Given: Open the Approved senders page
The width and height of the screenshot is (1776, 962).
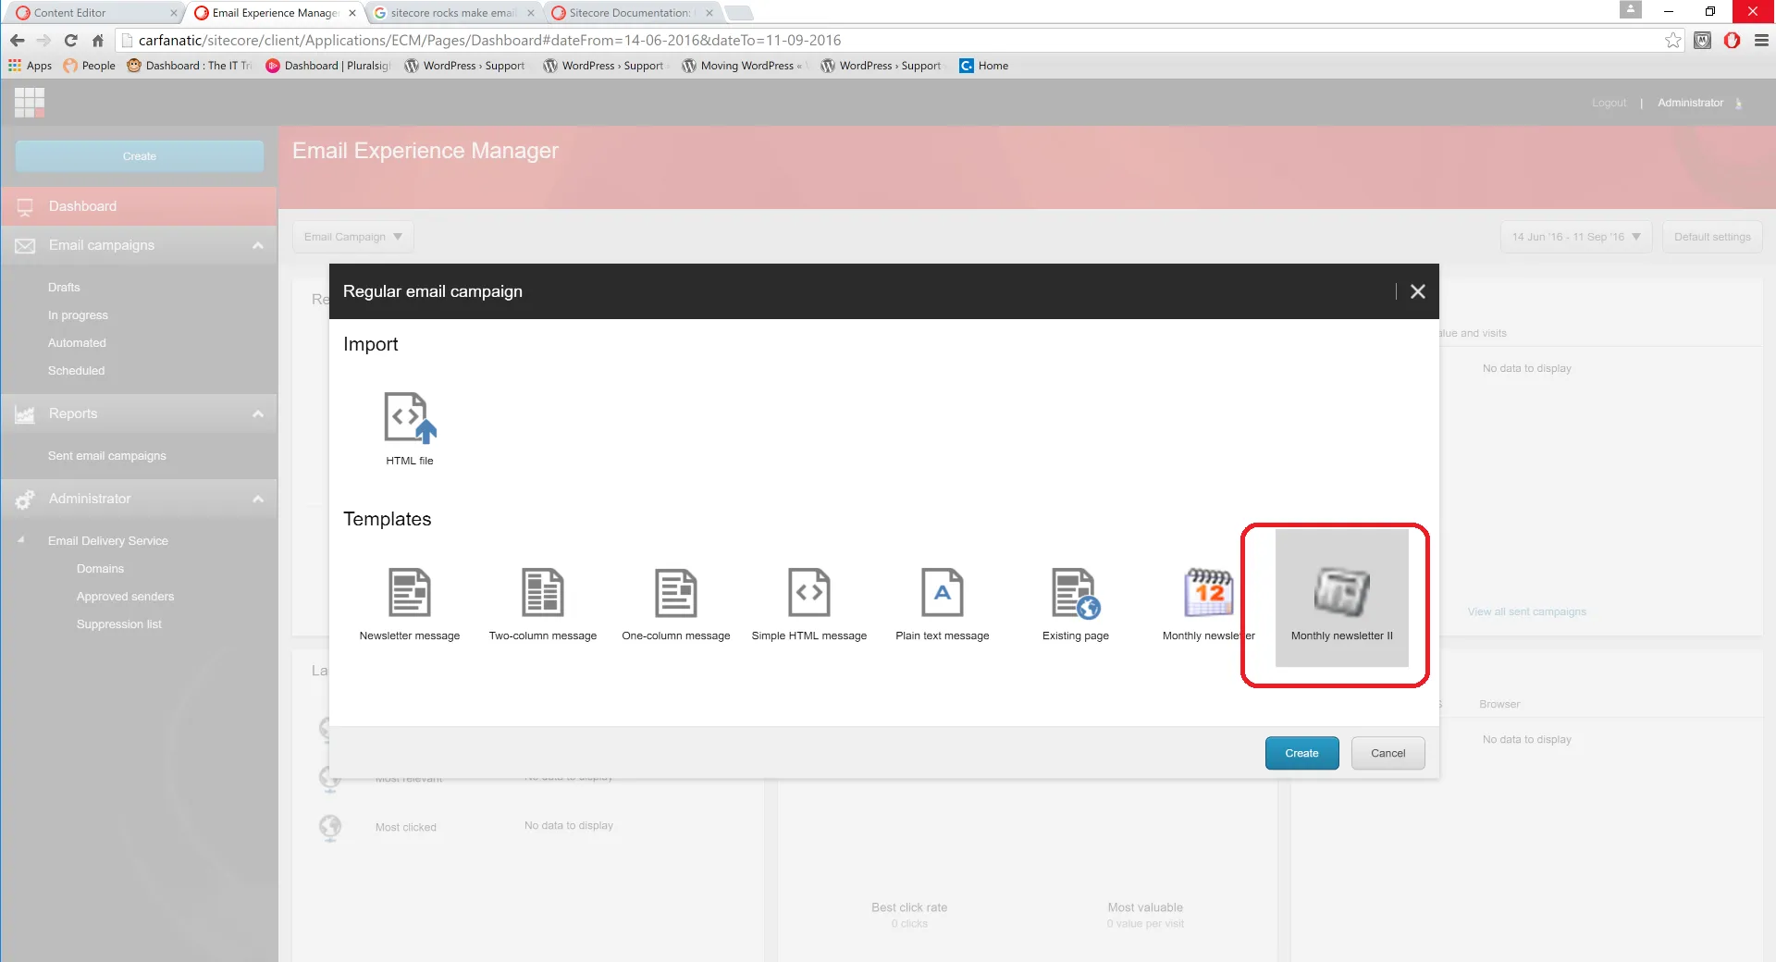Looking at the screenshot, I should [125, 597].
